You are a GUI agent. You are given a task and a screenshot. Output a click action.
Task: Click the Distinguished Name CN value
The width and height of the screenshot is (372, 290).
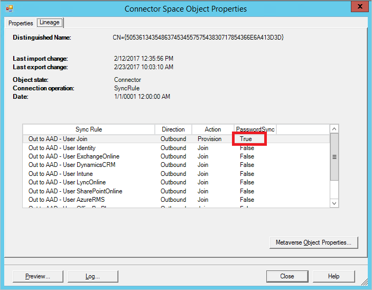tap(198, 38)
